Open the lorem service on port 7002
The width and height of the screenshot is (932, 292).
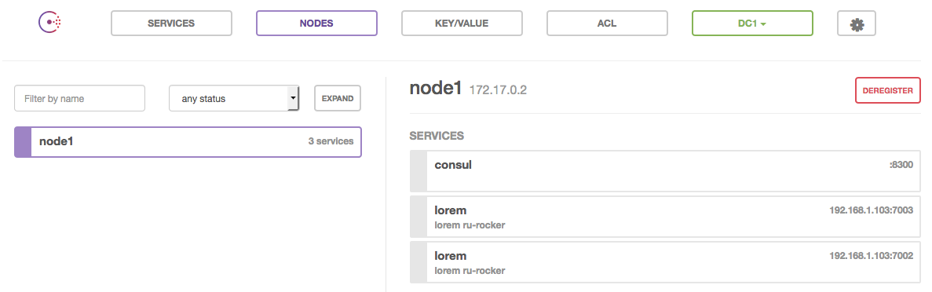coord(665,261)
